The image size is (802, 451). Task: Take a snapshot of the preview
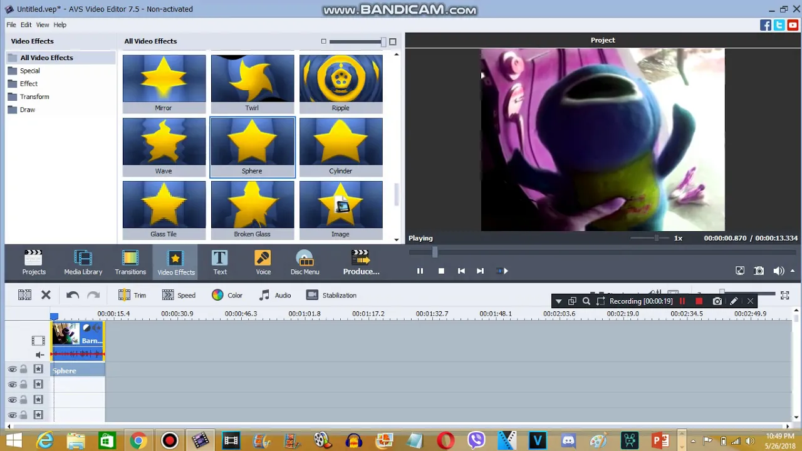[759, 271]
